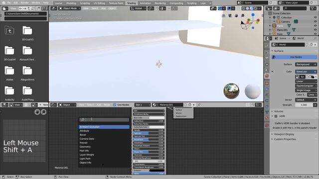This screenshot has width=319, height=179.
Task: Open the Material properties tab icon
Action: click(267, 118)
